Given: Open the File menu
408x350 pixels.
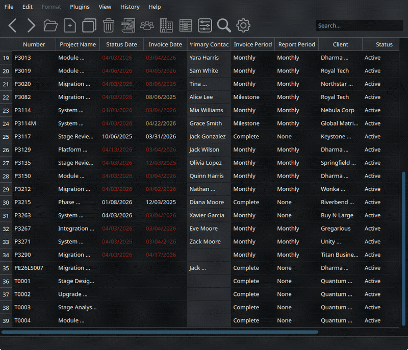Looking at the screenshot, I should point(9,7).
